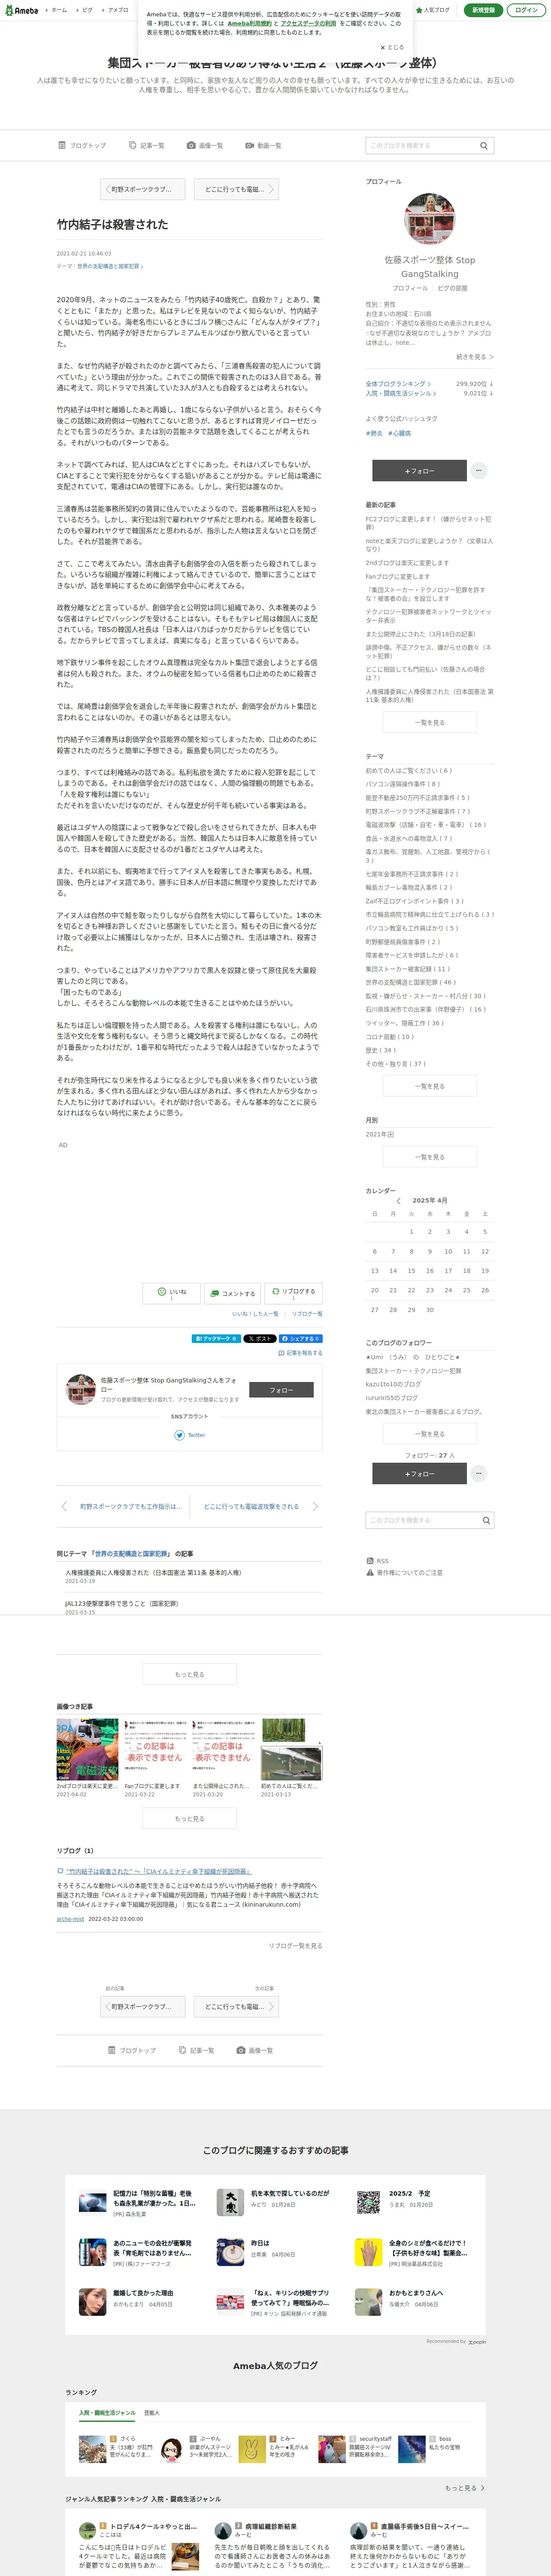
Task: Open the ブログトップ icon link below the header
Action: coord(82,146)
